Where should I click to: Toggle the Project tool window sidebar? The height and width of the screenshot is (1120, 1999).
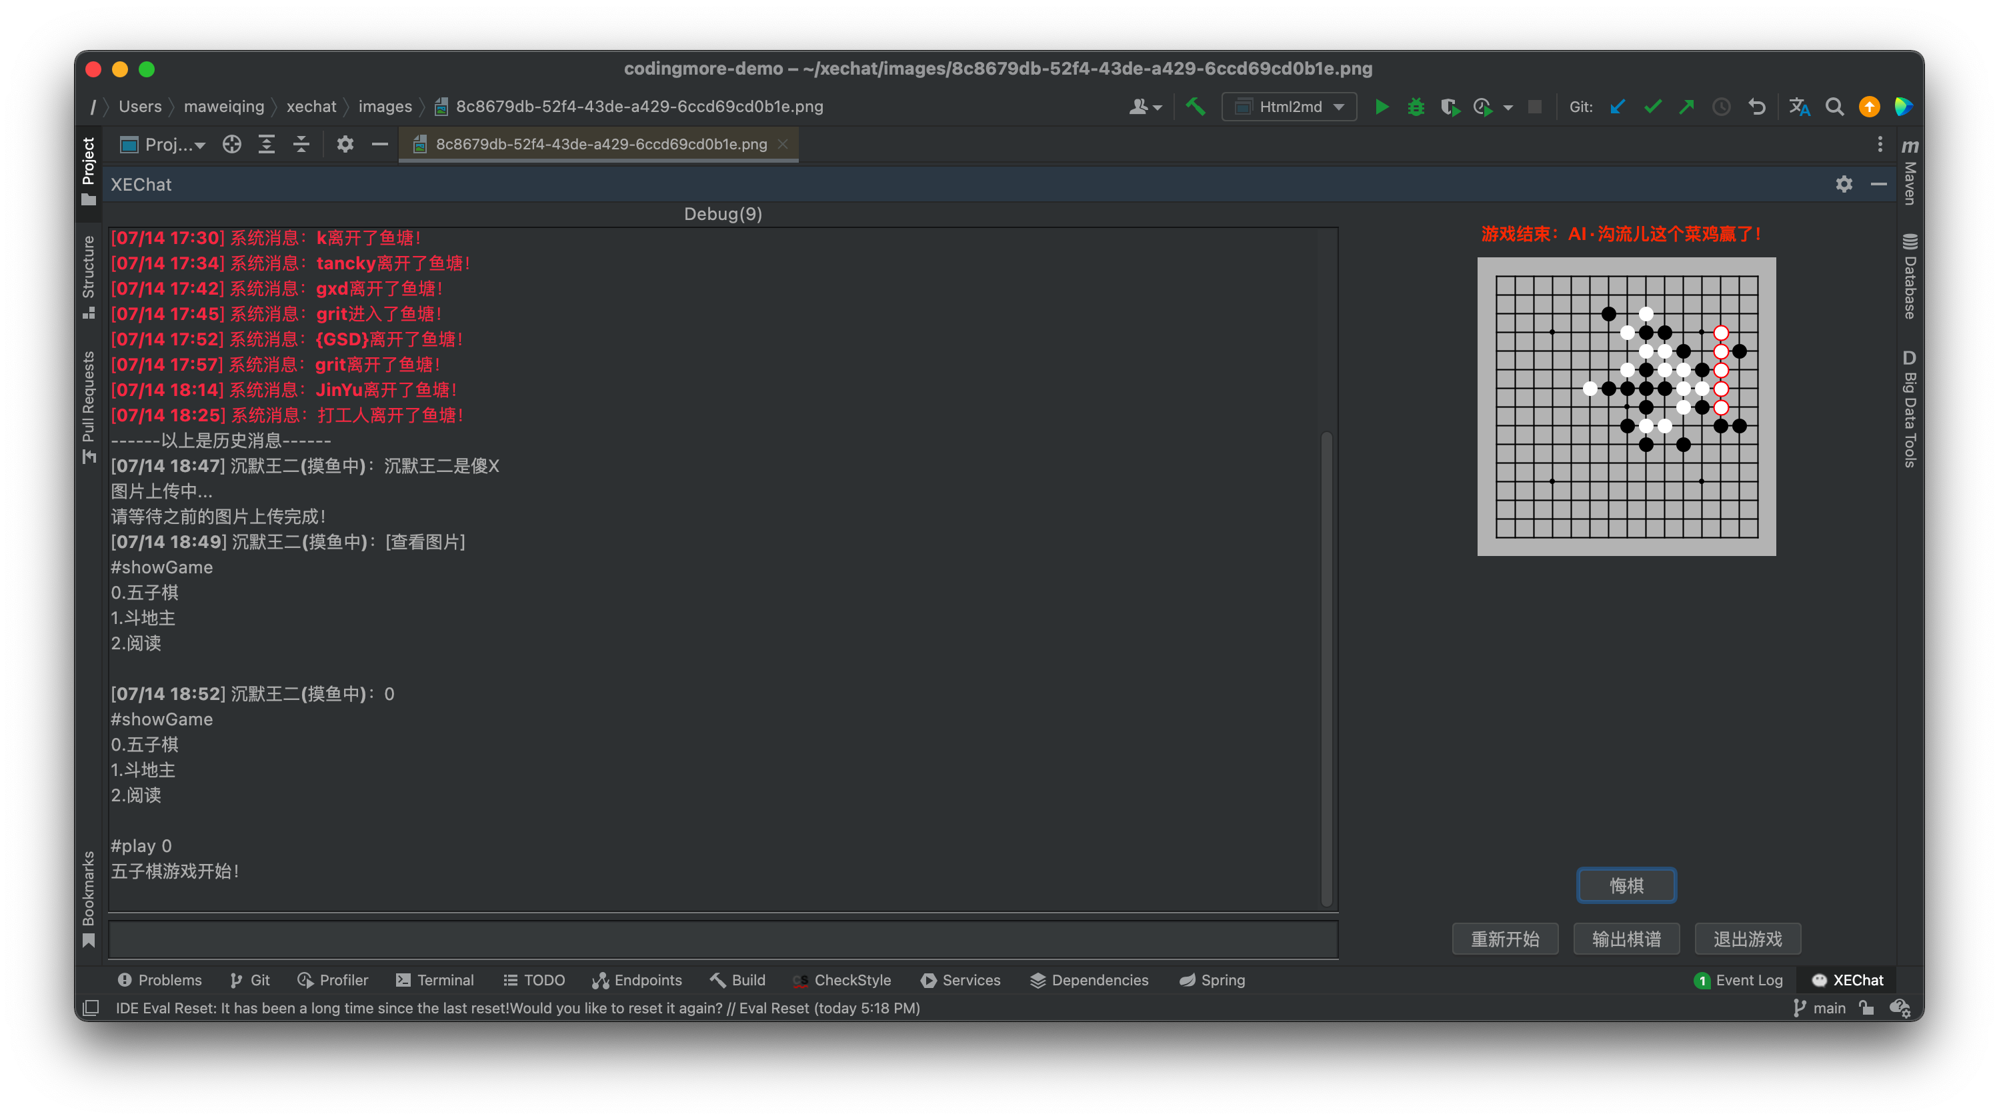(x=89, y=170)
